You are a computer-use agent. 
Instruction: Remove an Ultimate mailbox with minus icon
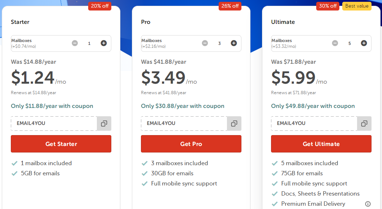coord(335,43)
